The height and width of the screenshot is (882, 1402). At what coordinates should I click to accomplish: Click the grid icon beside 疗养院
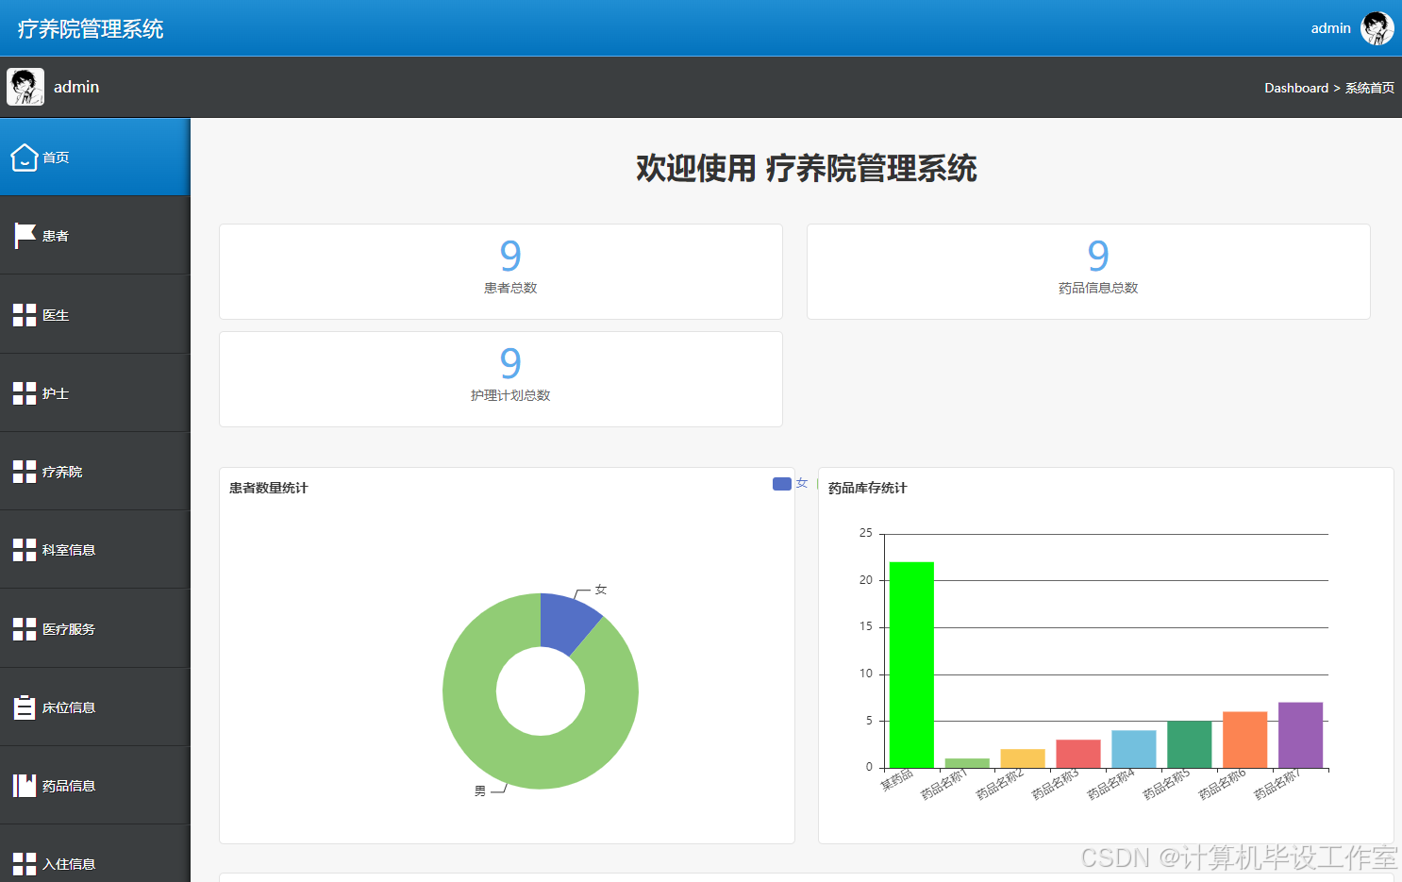coord(25,472)
